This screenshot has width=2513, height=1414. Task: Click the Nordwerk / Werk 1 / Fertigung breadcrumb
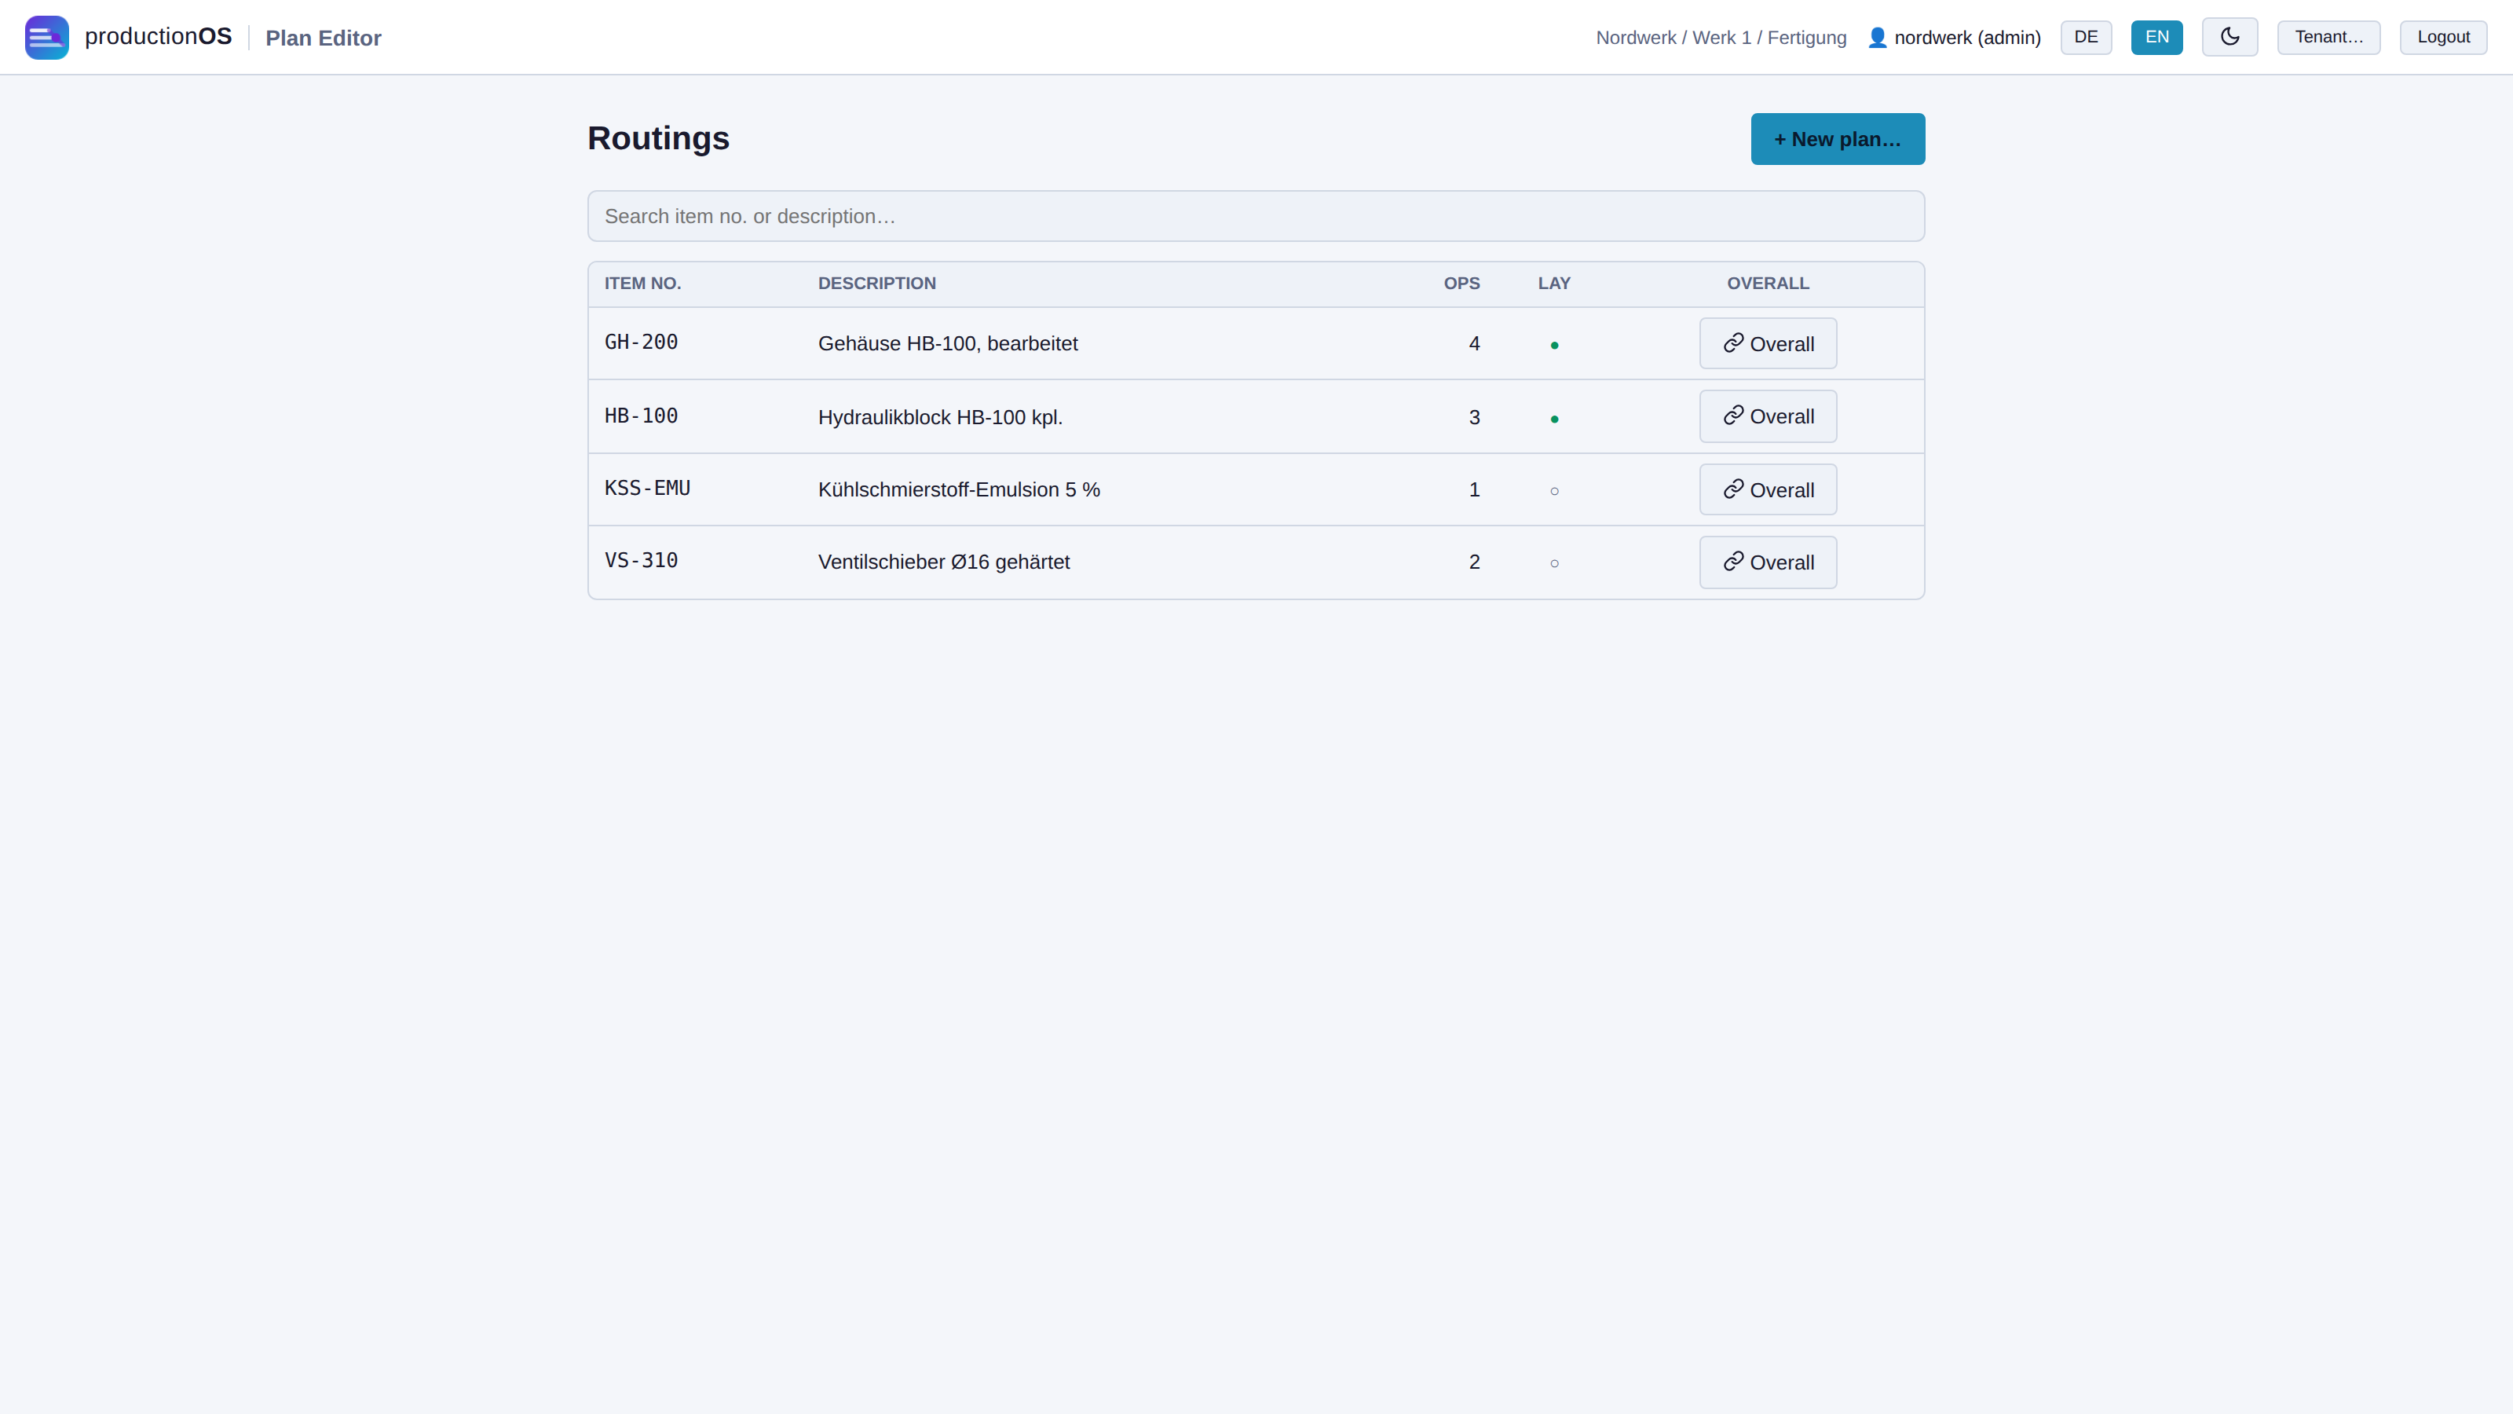point(1721,37)
